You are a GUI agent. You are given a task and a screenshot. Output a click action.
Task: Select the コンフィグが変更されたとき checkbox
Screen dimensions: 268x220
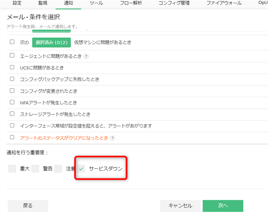point(12,91)
